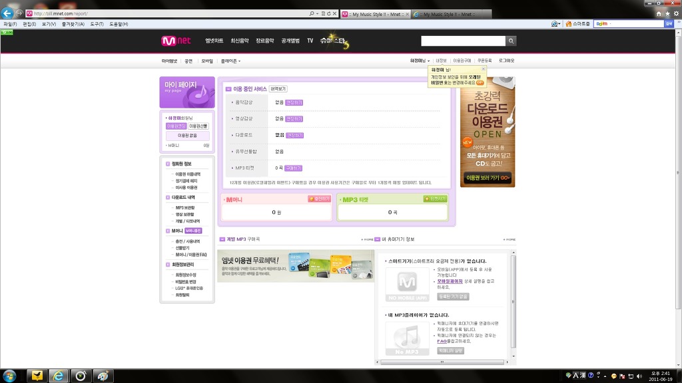Image resolution: width=682 pixels, height=383 pixels.
Task: Switch to the second My Music Style tab
Action: tap(450, 15)
